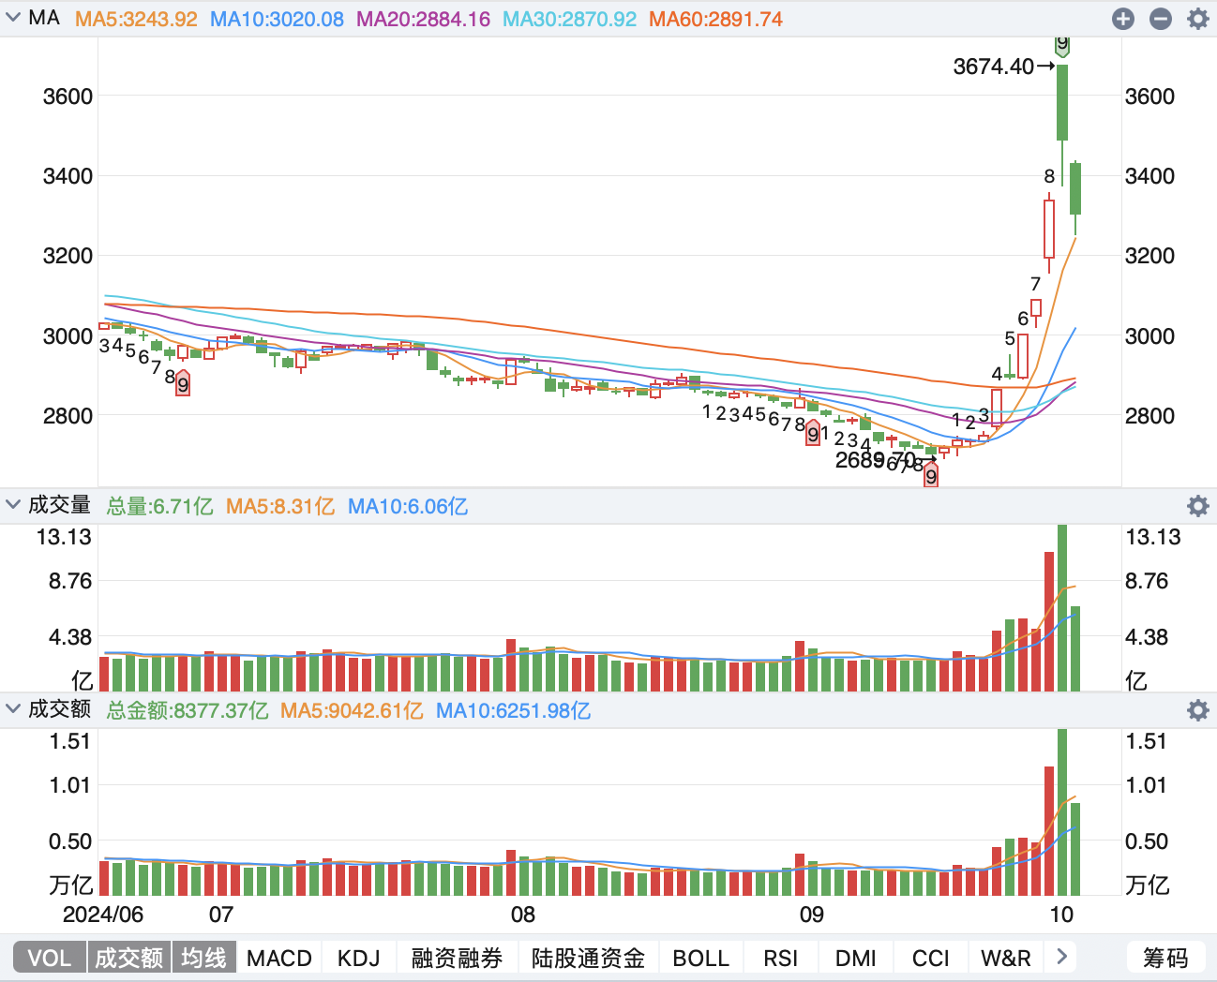Reveal more indicators using the right arrow chevron
The height and width of the screenshot is (982, 1217).
tap(1061, 958)
